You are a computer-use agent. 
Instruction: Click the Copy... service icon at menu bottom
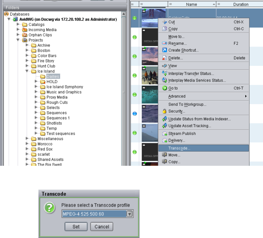pyautogui.click(x=165, y=162)
